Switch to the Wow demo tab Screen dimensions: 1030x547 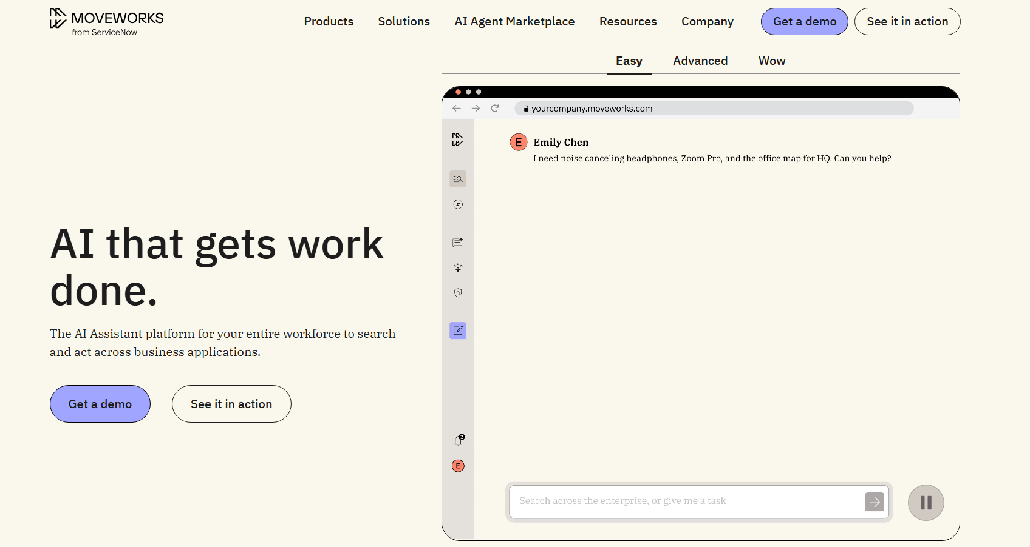click(x=772, y=61)
